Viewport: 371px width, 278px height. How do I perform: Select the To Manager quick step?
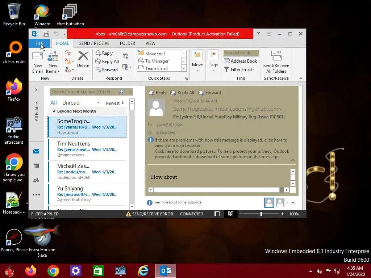(x=159, y=61)
